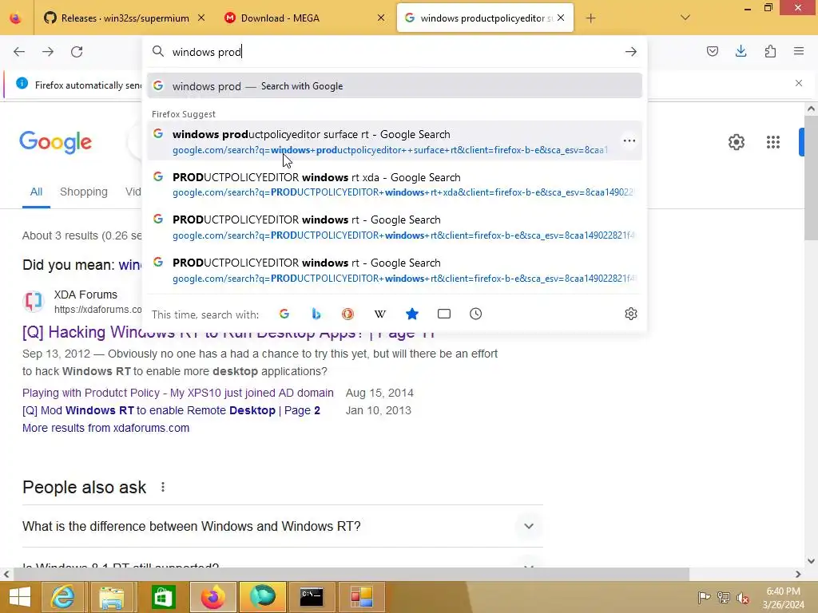Close the Releases supermium tab

point(201,18)
